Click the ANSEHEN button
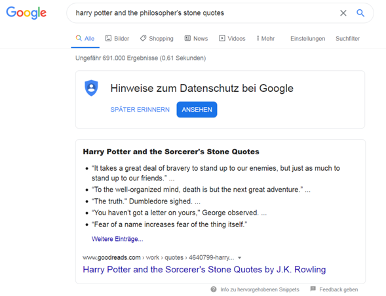386x296 pixels. pos(197,110)
